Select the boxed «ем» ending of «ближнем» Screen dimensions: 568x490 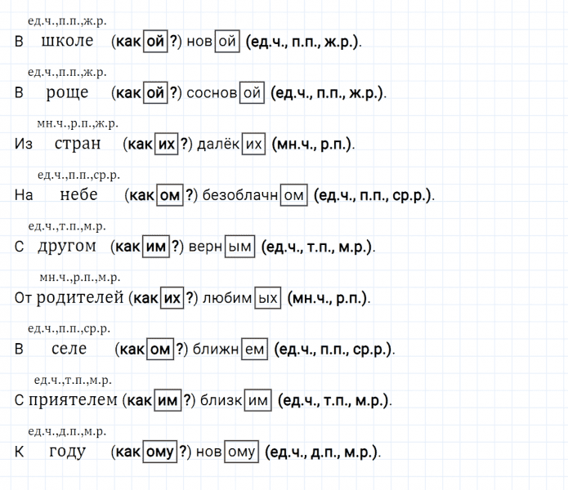coord(255,350)
